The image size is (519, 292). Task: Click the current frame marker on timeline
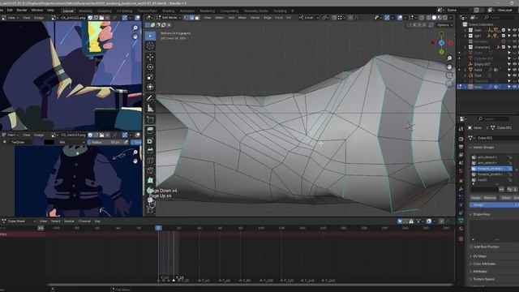click(159, 228)
